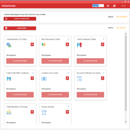
Task: Click the count badge in Not Interested Chats
Action: 67,44
